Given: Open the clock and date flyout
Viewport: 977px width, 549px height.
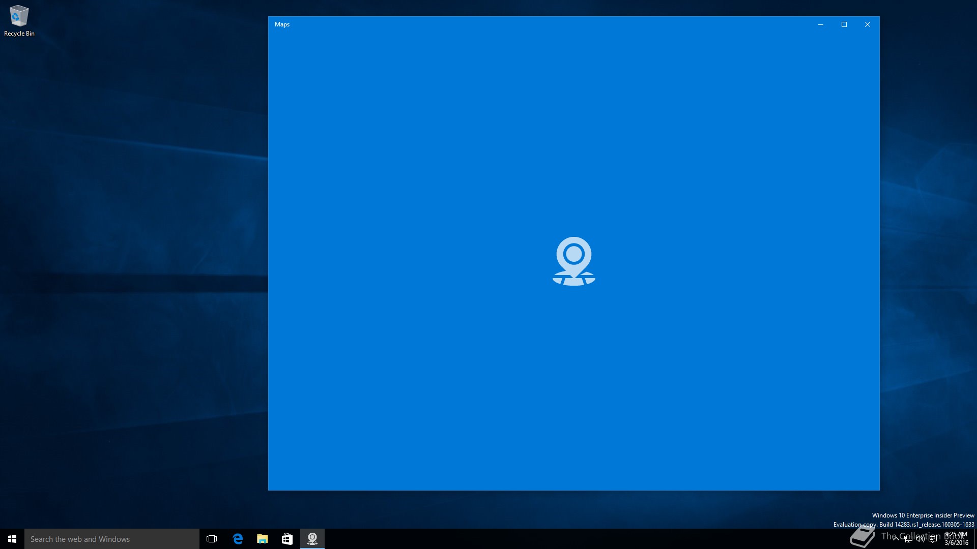Looking at the screenshot, I should tap(956, 539).
